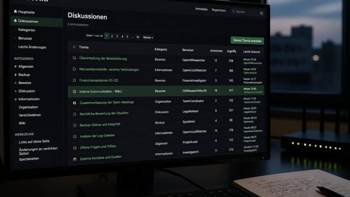Click the Thema column header icon
This screenshot has width=350, height=197.
tap(74, 47)
